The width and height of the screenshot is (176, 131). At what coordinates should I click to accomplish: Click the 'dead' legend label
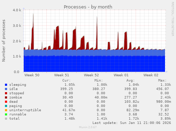(x=13, y=102)
